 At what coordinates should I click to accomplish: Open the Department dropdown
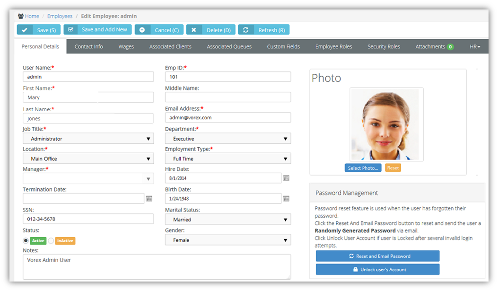(x=228, y=139)
